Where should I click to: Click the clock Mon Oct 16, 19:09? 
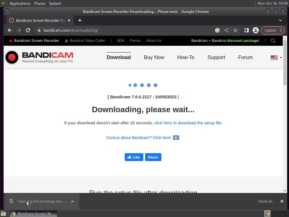pyautogui.click(x=273, y=3)
